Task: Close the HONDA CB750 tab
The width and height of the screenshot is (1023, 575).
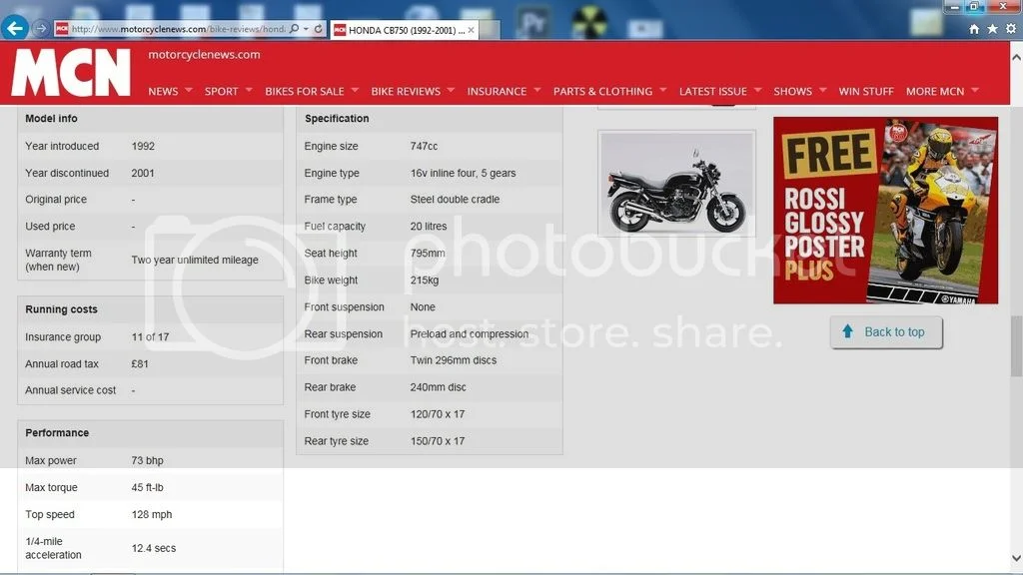Action: [x=471, y=30]
